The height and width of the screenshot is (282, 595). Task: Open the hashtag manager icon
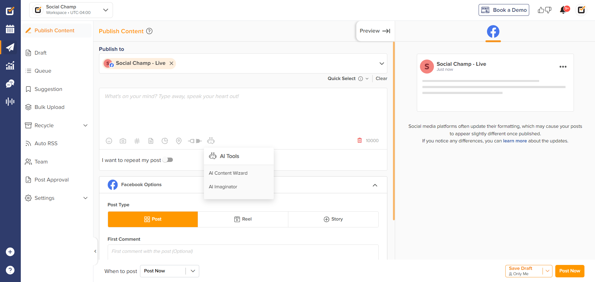pos(137,141)
